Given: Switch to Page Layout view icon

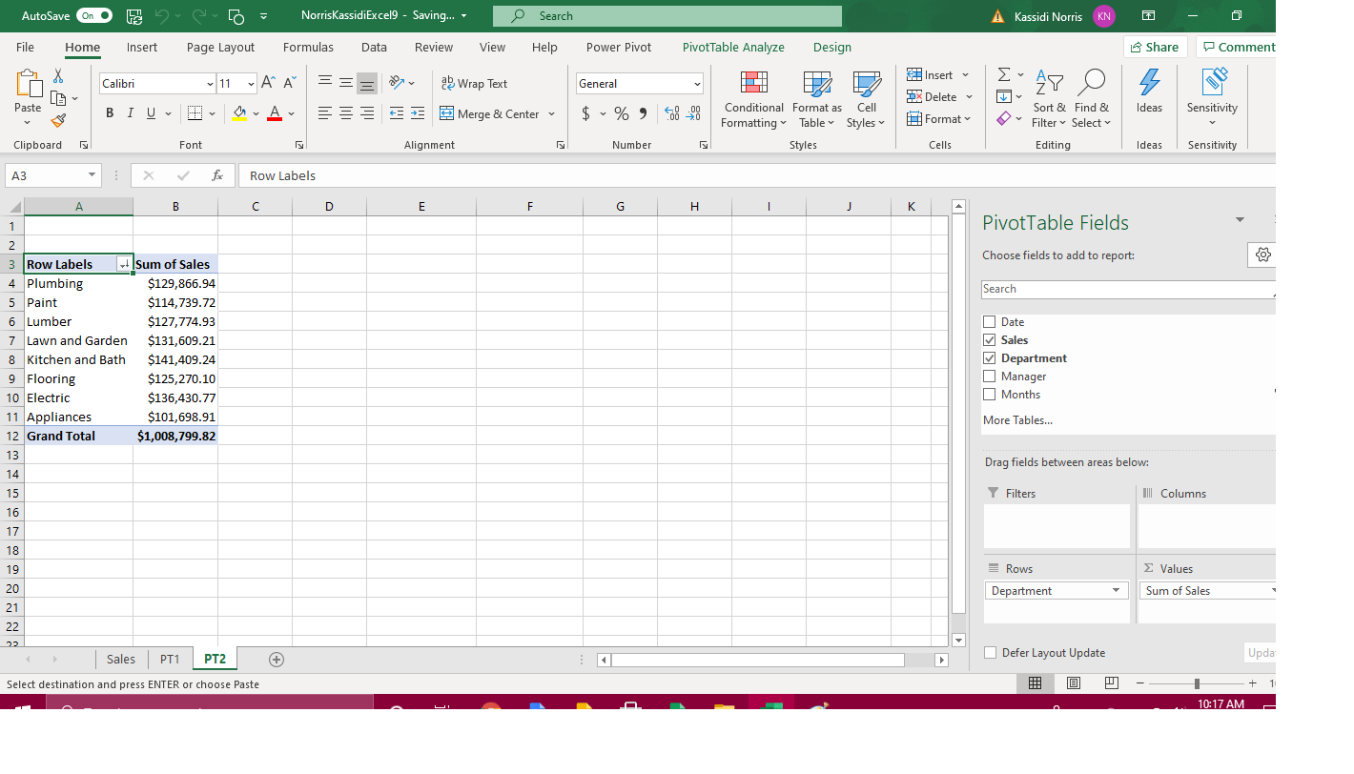Looking at the screenshot, I should 1073,683.
